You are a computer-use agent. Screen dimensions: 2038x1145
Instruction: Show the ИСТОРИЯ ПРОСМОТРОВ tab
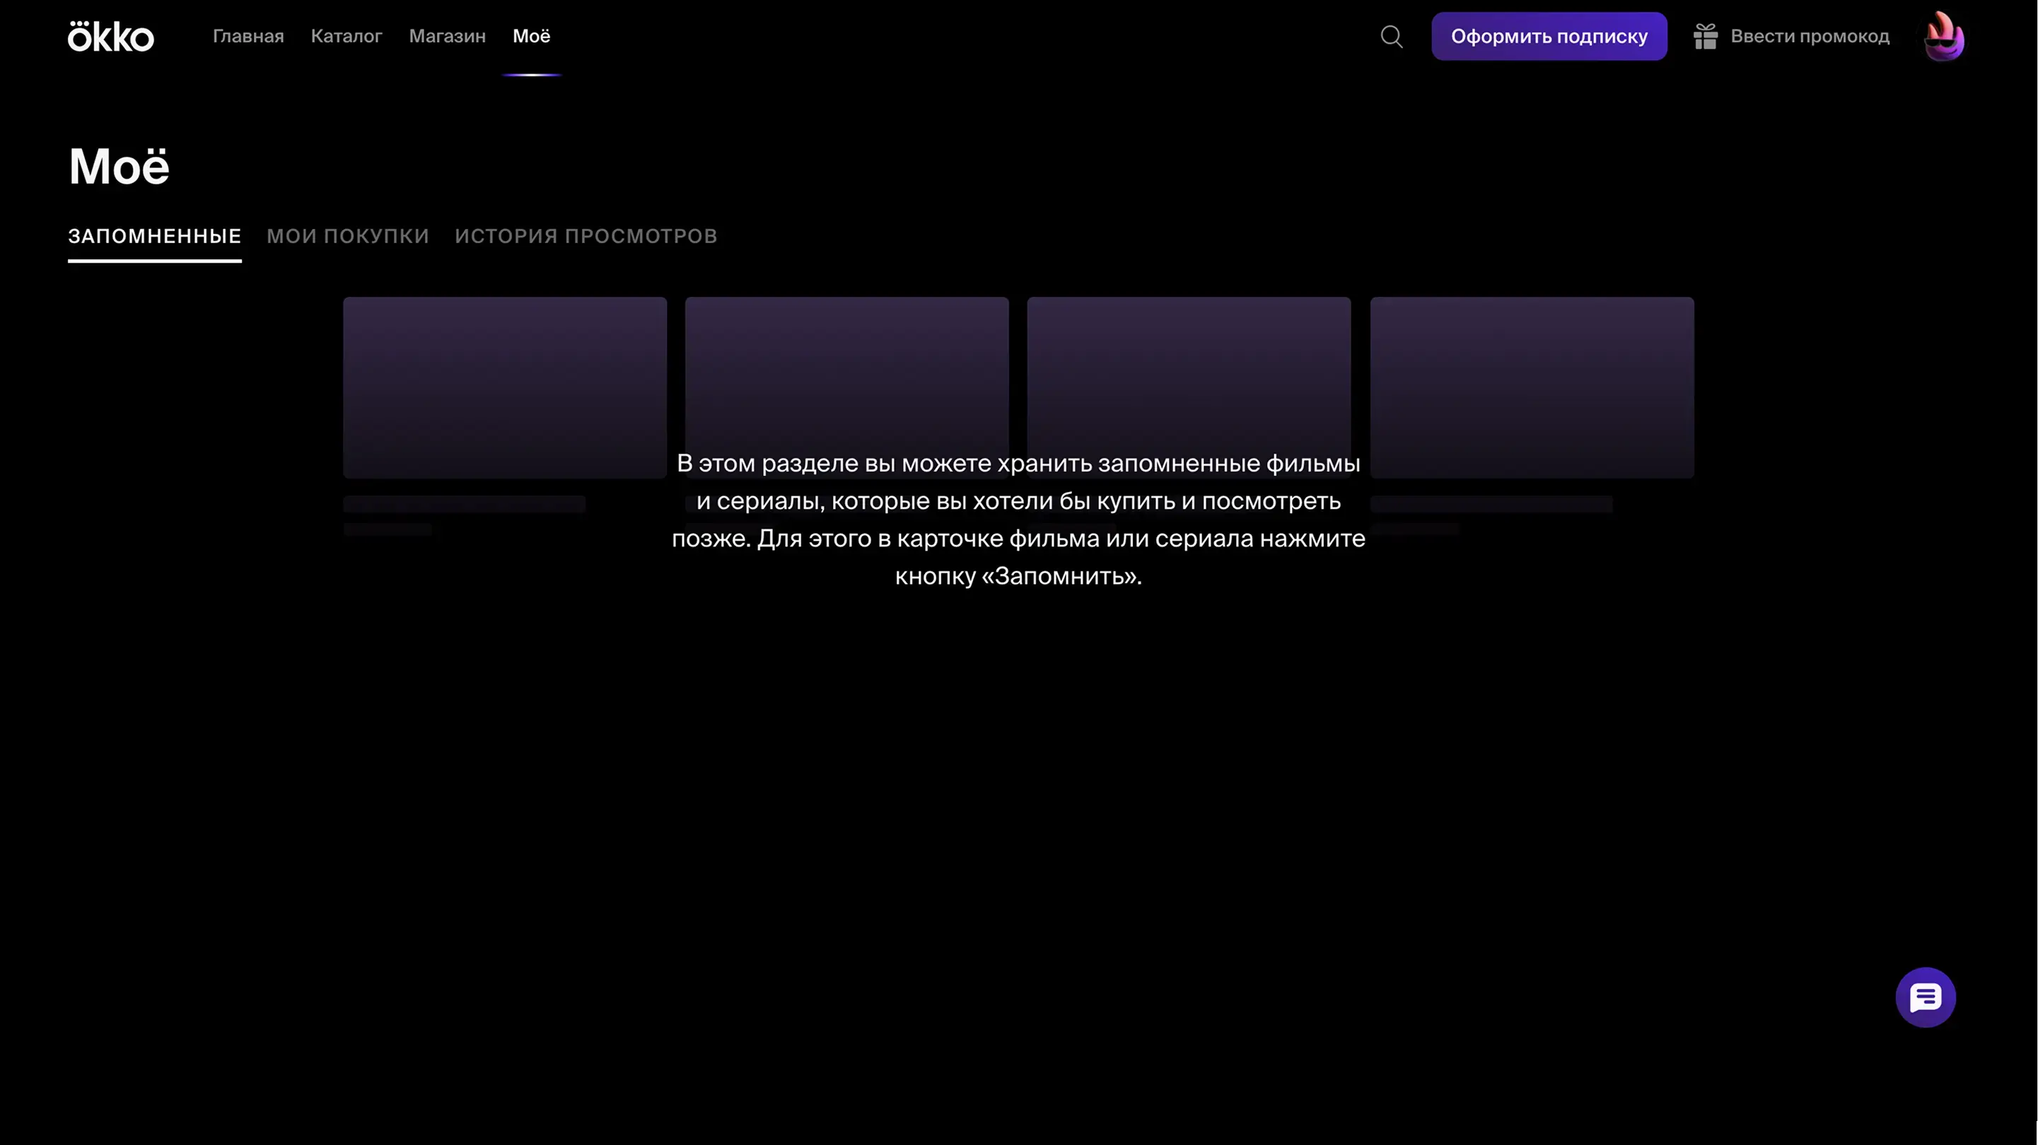point(586,237)
